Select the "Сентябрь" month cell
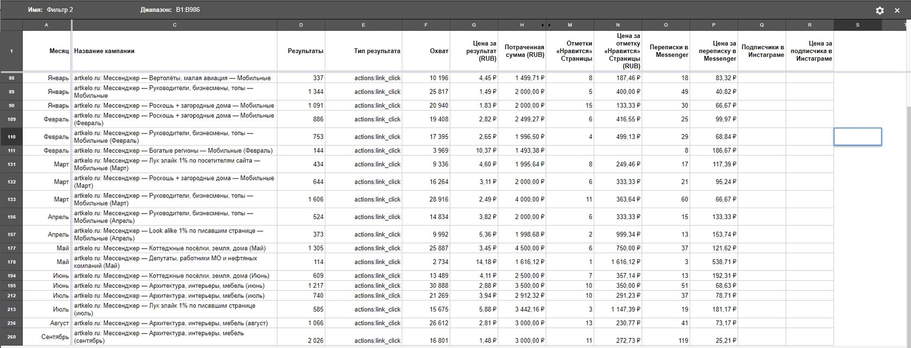This screenshot has height=348, width=911. point(47,337)
